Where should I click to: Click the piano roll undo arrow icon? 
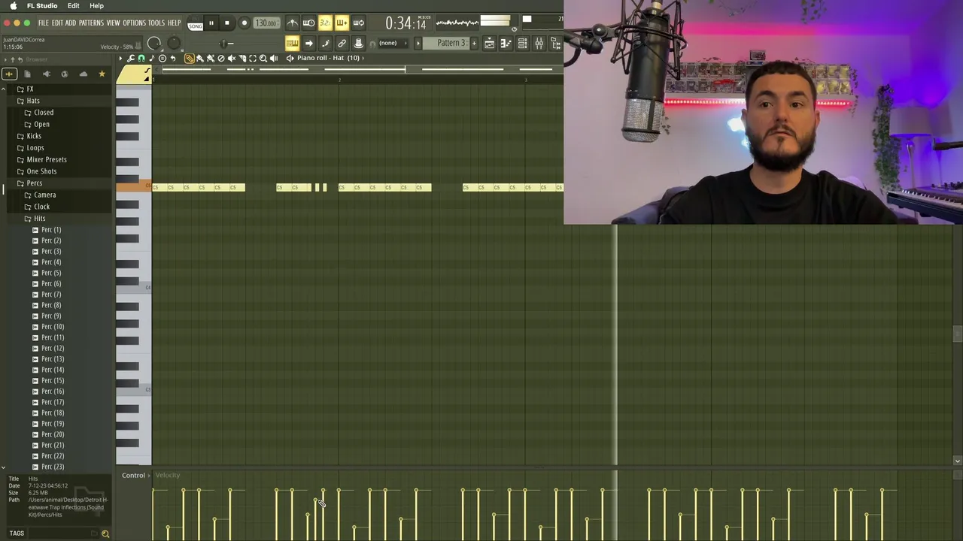[x=172, y=58]
